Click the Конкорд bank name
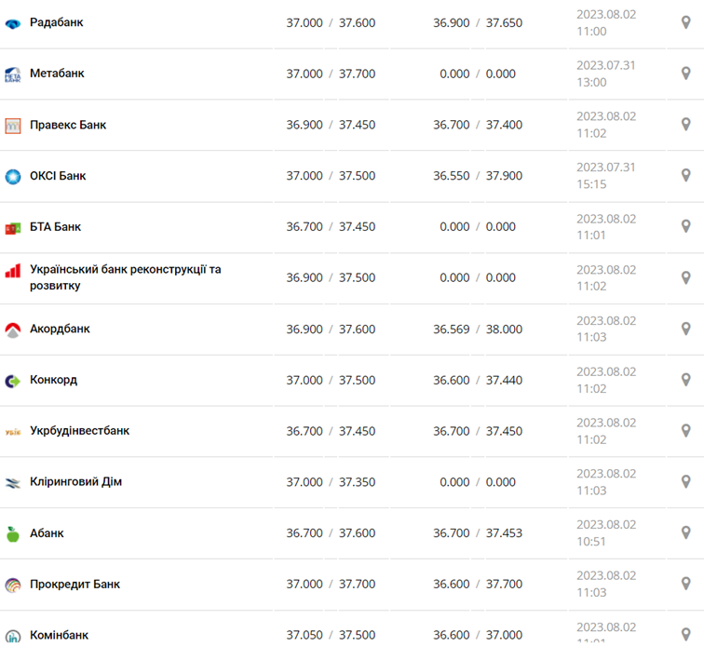 (x=53, y=380)
